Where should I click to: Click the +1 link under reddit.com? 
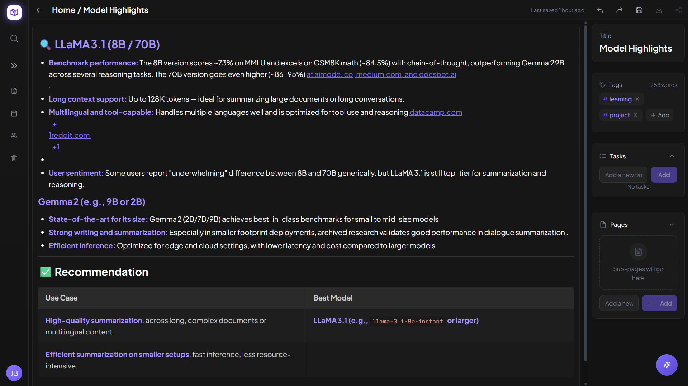[x=56, y=147]
